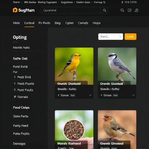Image resolution: width=149 pixels, height=149 pixels.
Task: Open the yellow bird product image
Action: point(74,66)
